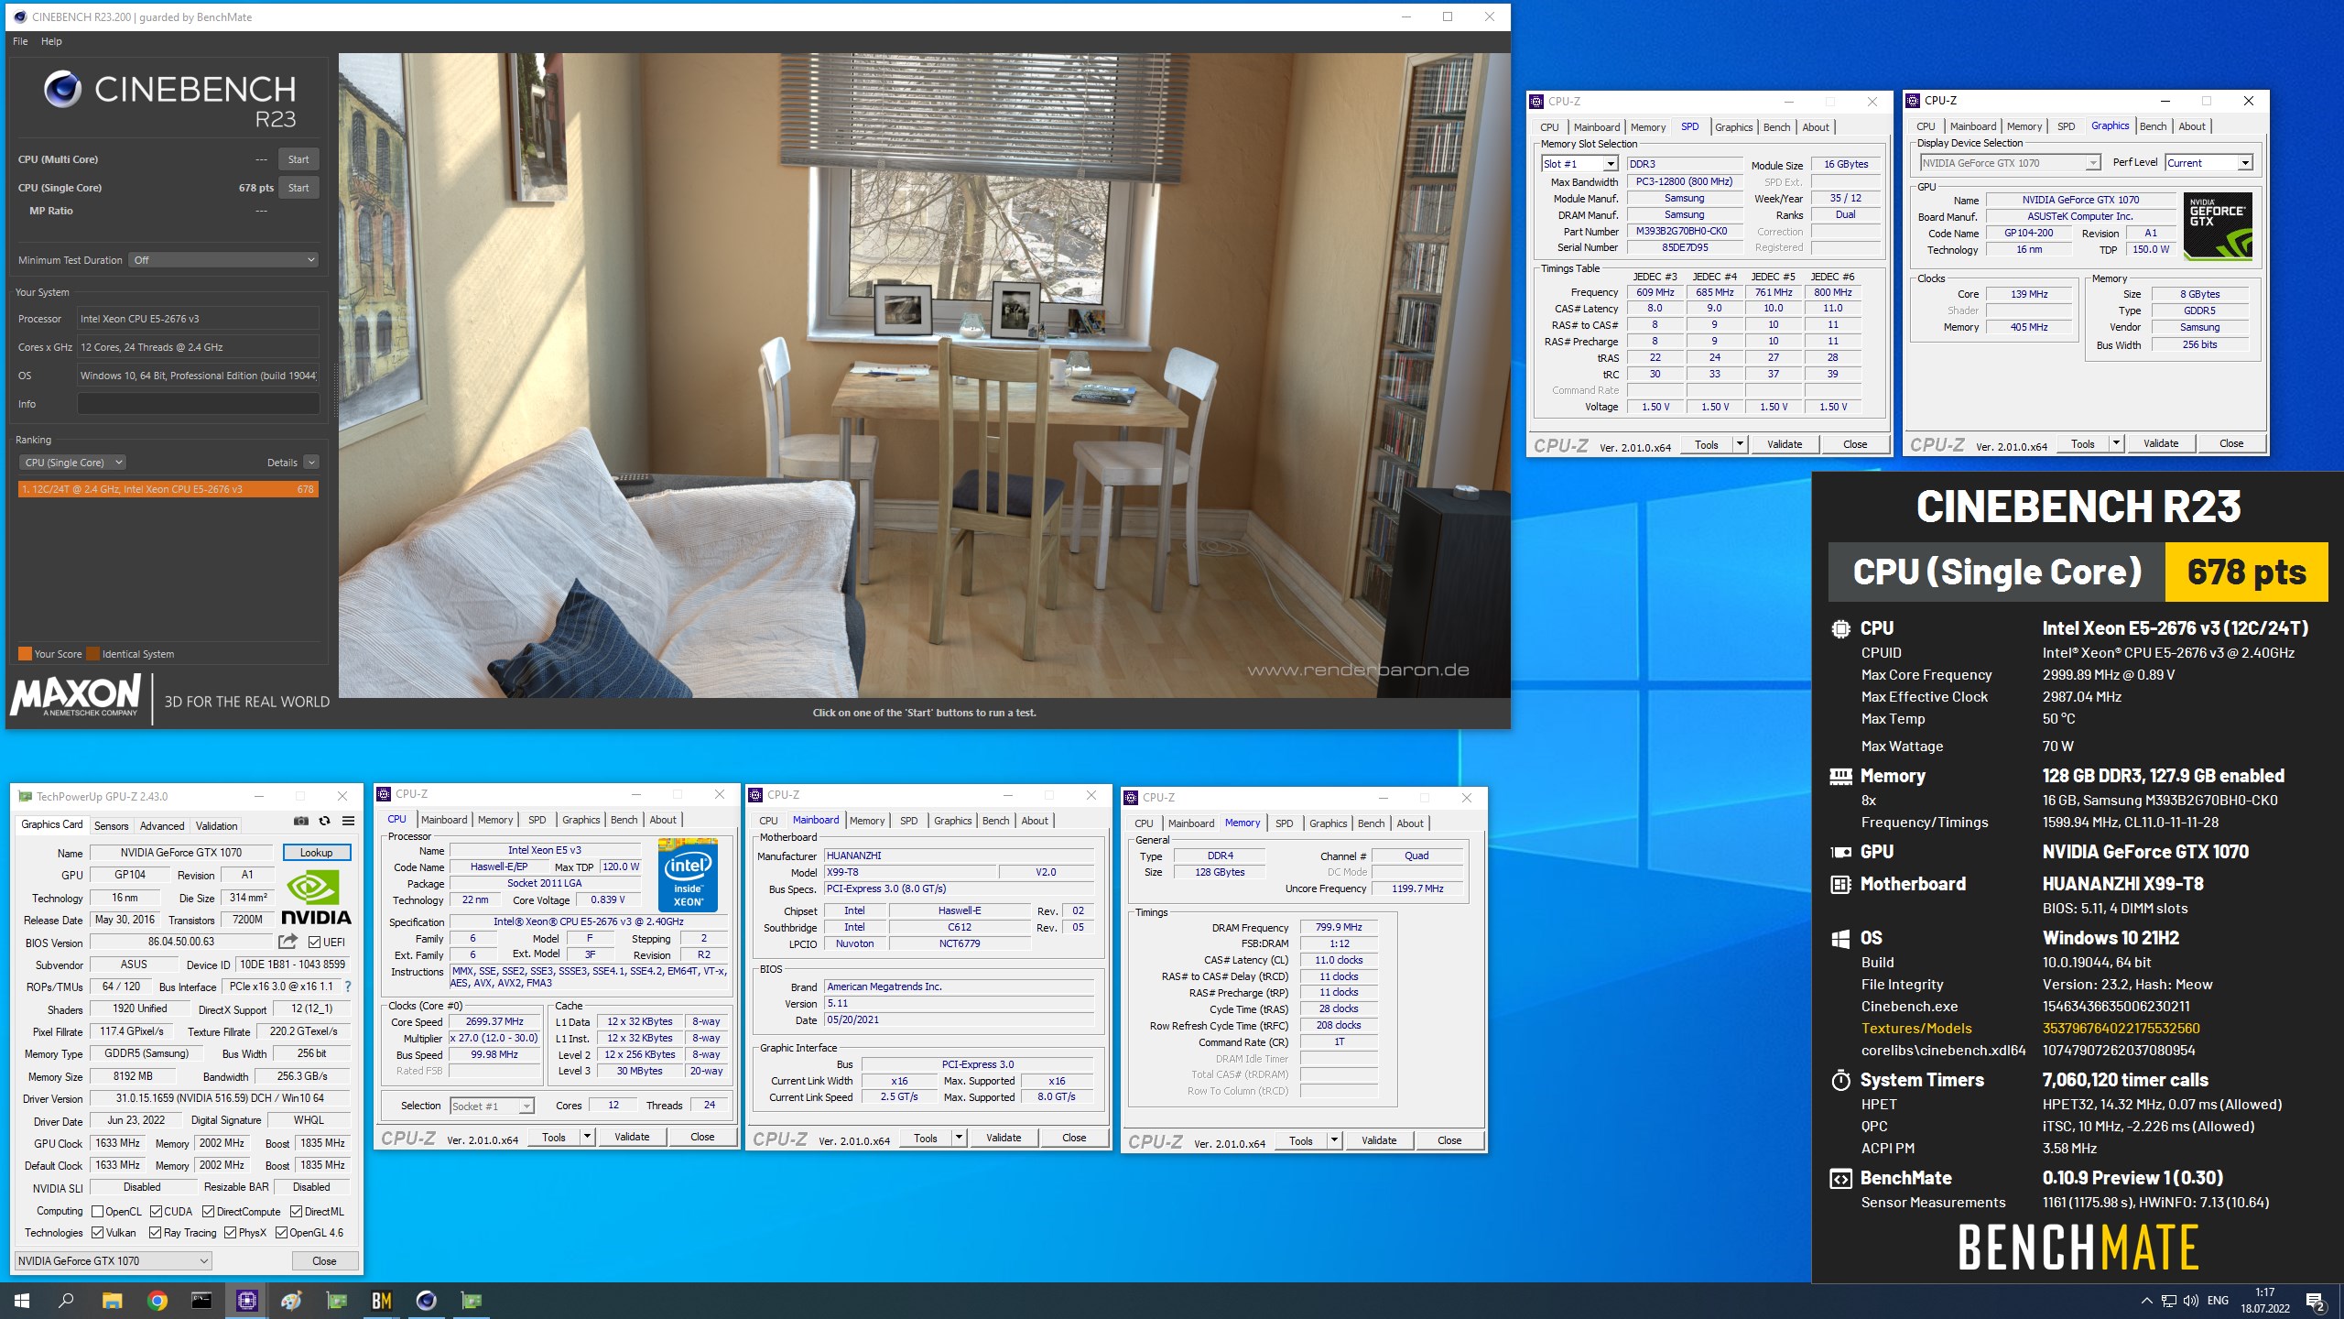2344x1319 pixels.
Task: Select the purple CPU-Z taskbar icon
Action: [246, 1300]
